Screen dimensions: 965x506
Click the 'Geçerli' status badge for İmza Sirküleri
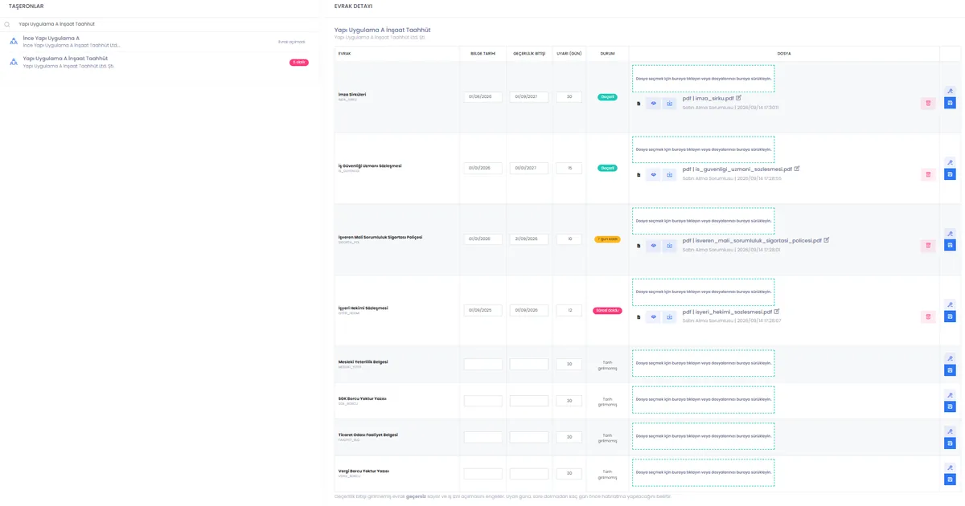tap(607, 97)
